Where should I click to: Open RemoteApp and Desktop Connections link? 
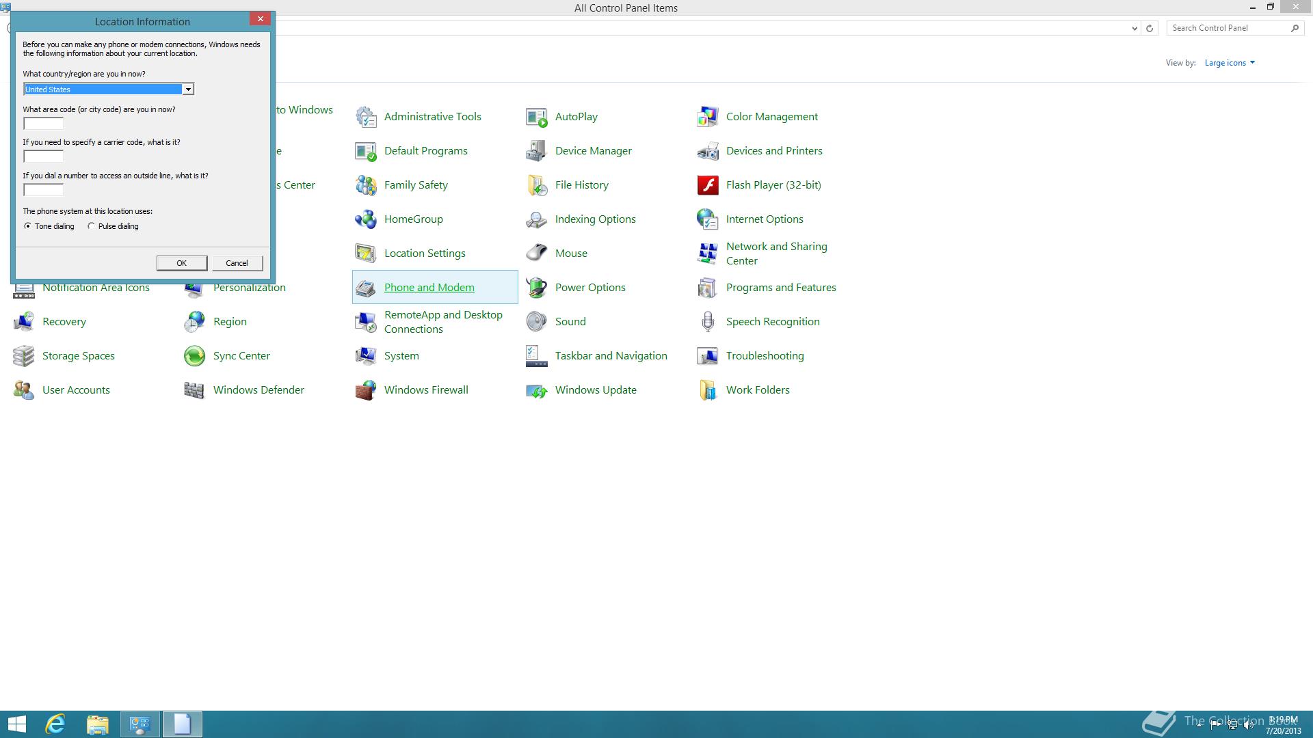click(x=443, y=322)
